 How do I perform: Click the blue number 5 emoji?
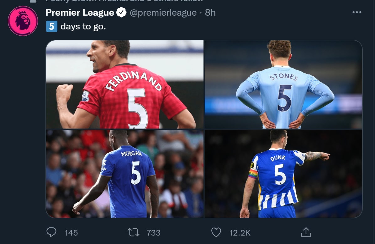51,27
